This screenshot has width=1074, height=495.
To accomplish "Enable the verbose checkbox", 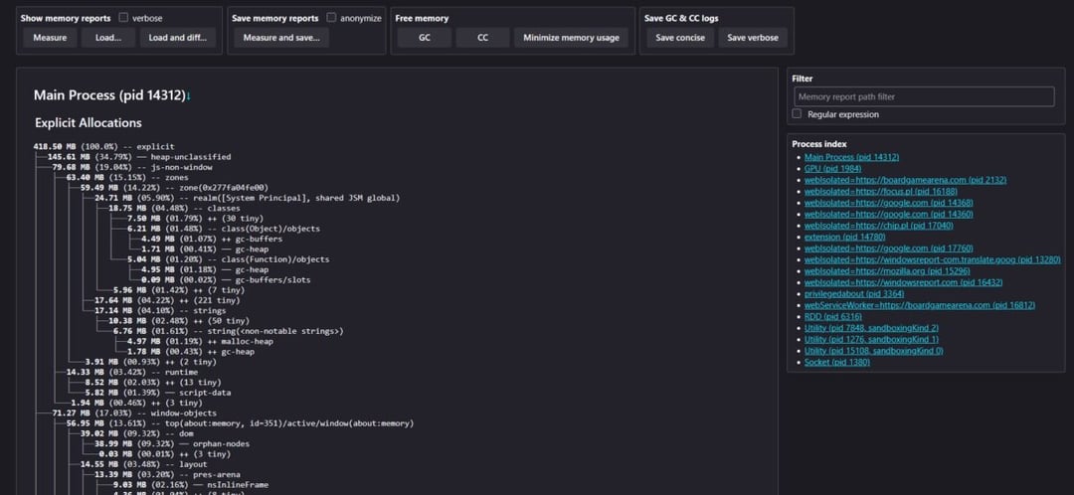I will (x=123, y=18).
